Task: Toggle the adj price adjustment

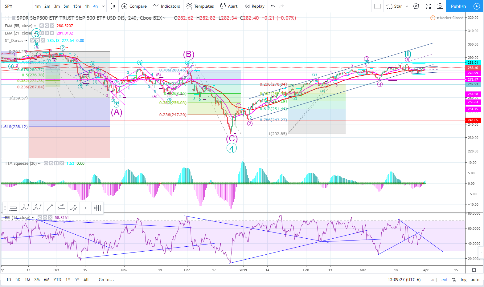Action: [x=434, y=280]
